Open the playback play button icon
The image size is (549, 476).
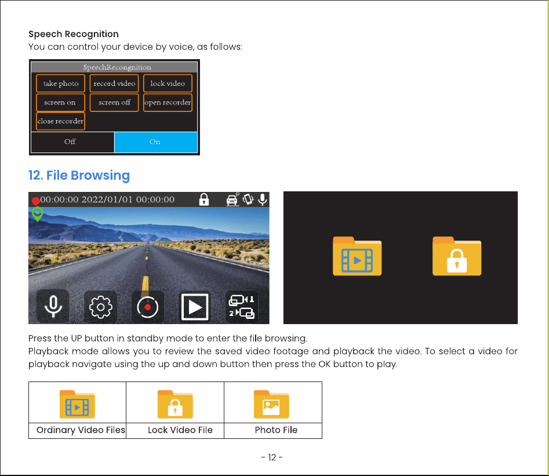point(195,307)
